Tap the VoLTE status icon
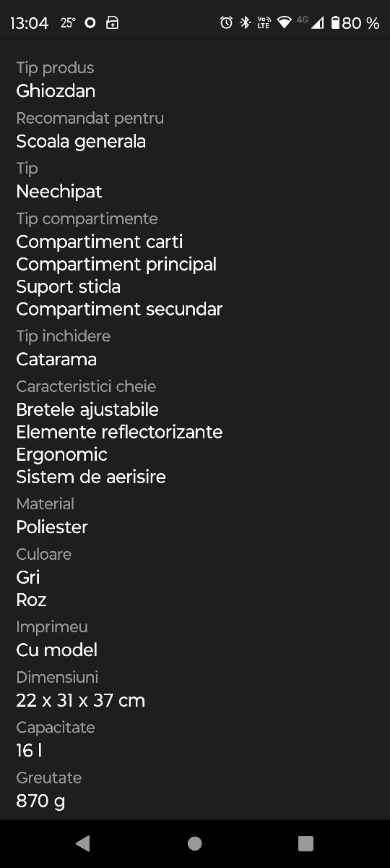 coord(264,22)
